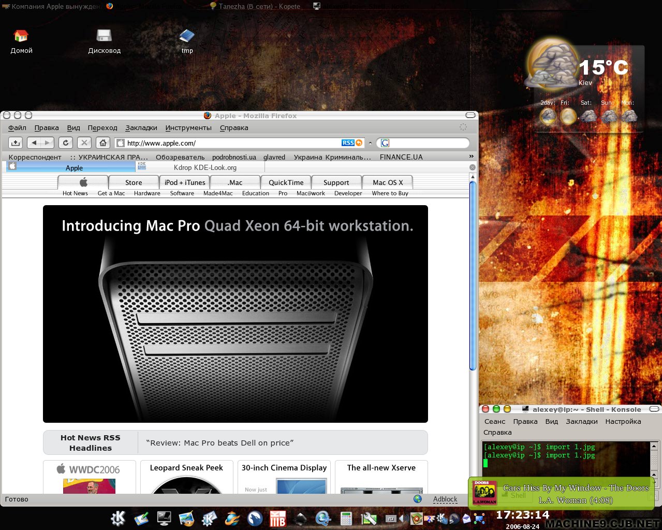Open the Закладки menu in Firefox

pyautogui.click(x=141, y=127)
